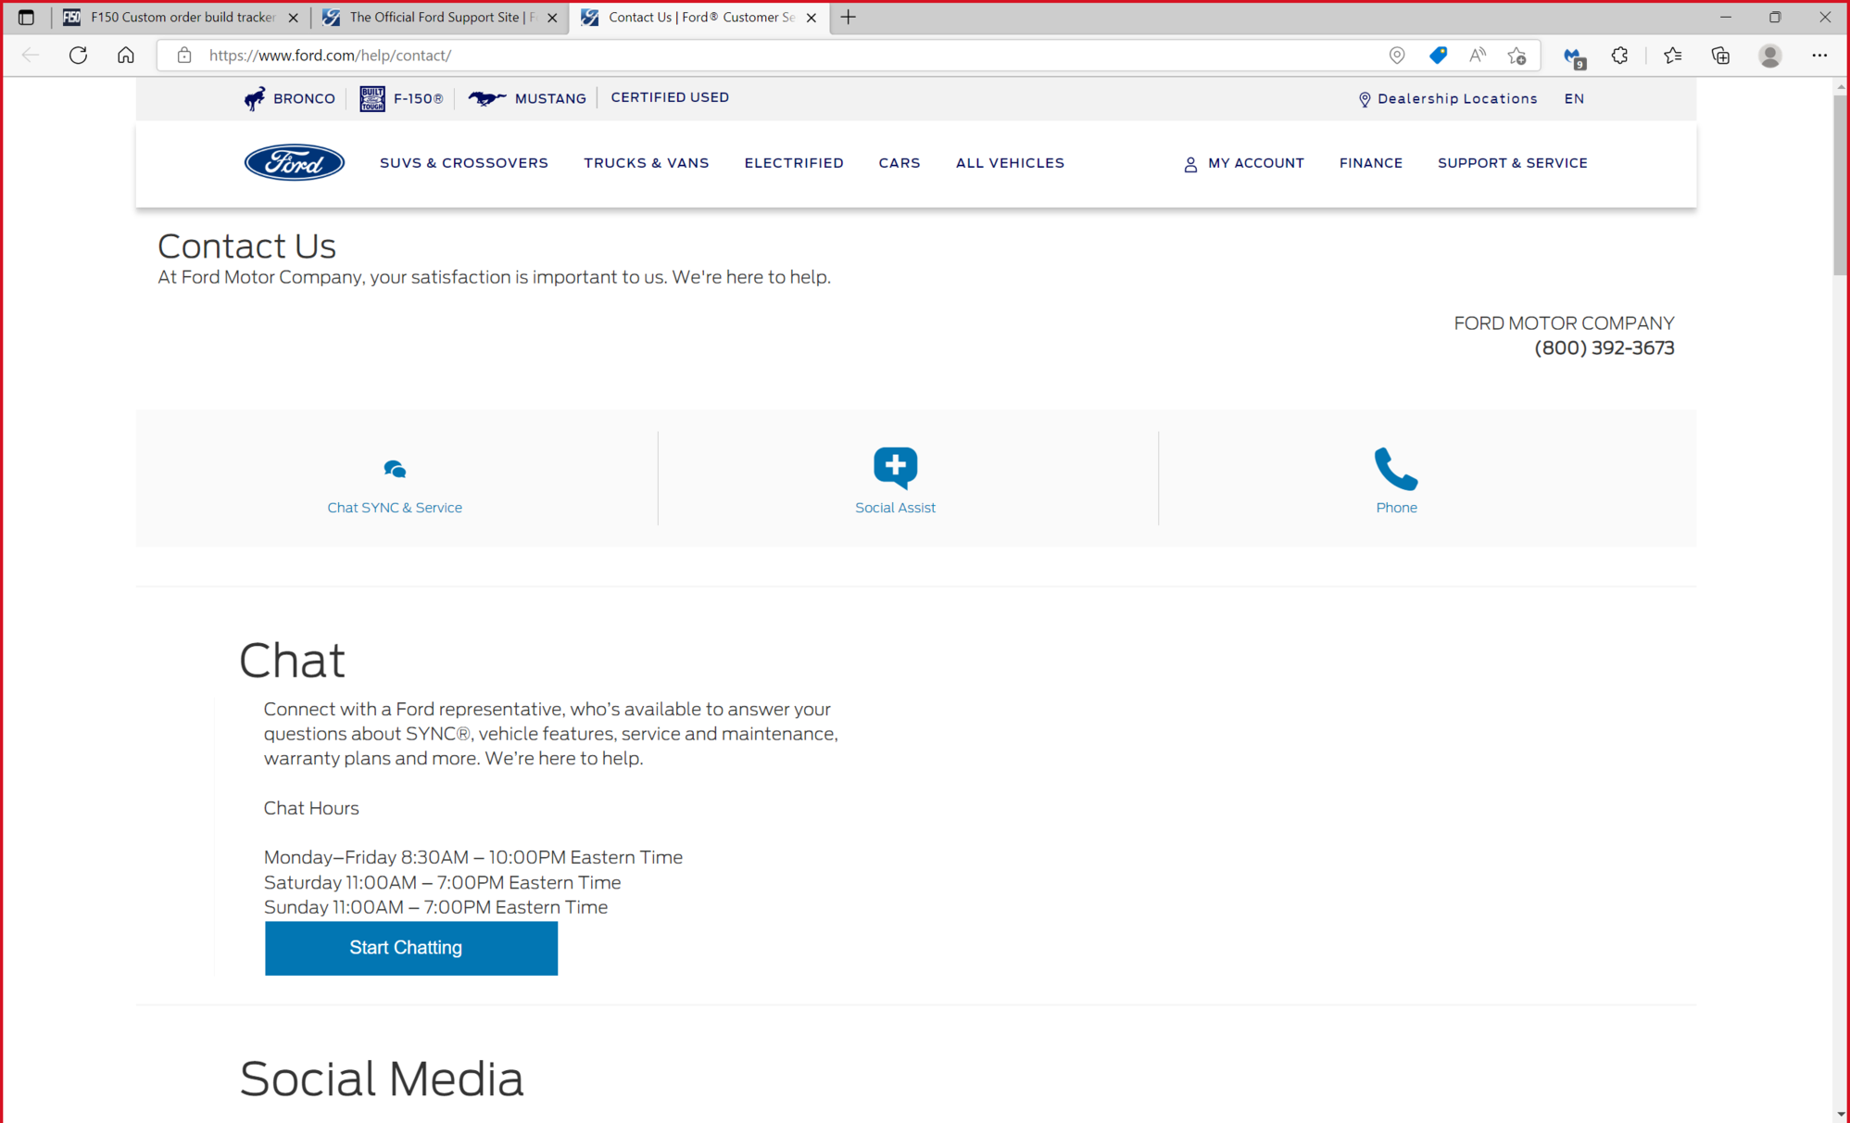Expand Trucks & Vans menu
The width and height of the screenshot is (1850, 1123).
coord(646,163)
